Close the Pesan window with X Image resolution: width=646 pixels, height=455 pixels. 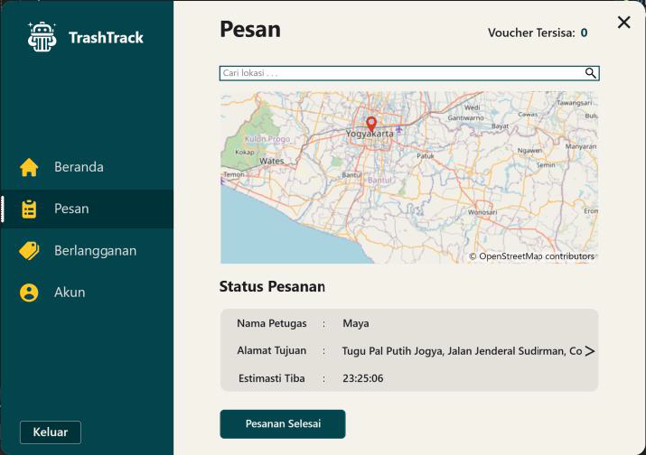(x=623, y=23)
